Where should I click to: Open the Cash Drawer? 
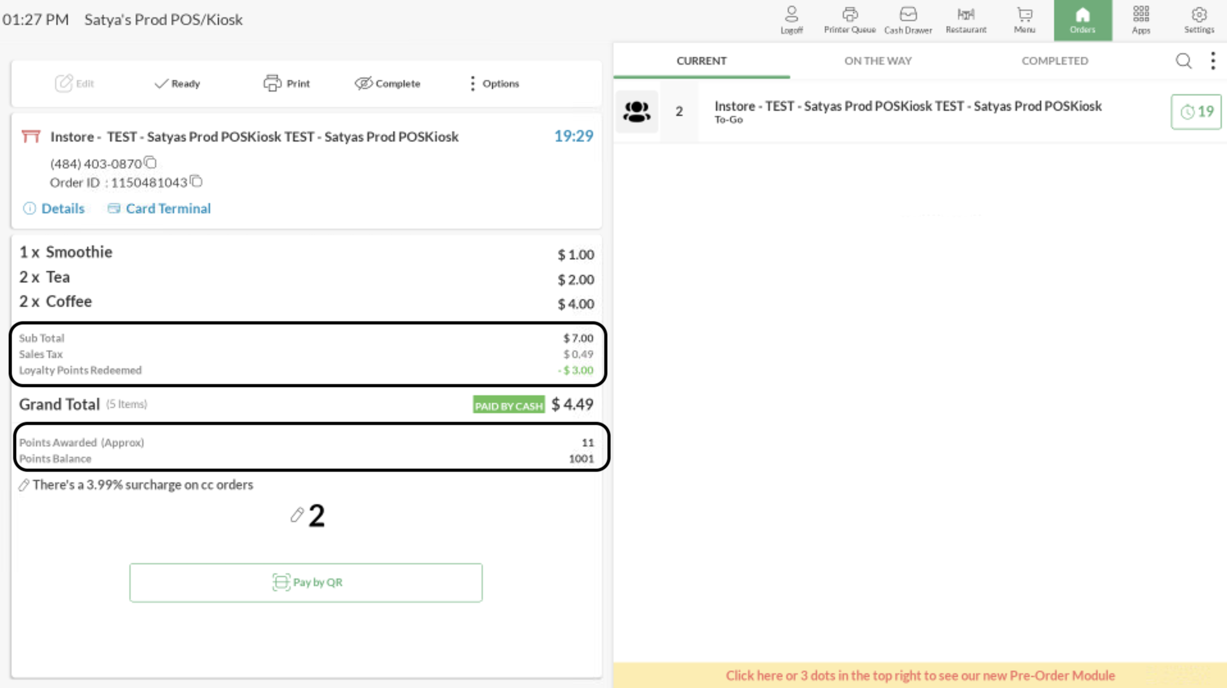907,20
